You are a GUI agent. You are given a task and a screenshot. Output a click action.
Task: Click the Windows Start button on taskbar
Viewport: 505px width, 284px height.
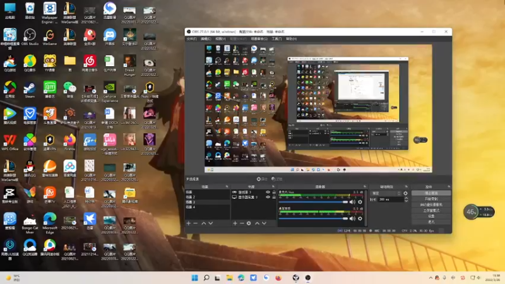194,278
